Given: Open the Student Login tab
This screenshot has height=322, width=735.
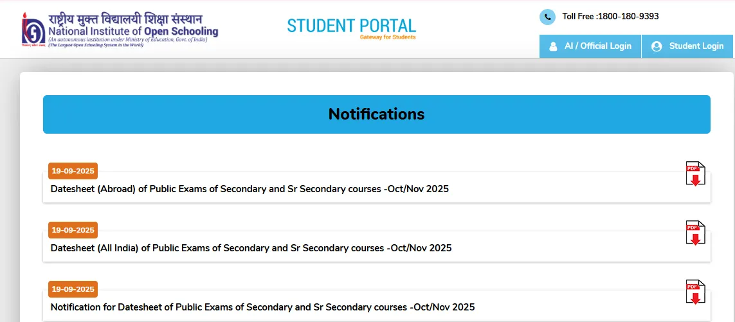Looking at the screenshot, I should click(x=688, y=46).
